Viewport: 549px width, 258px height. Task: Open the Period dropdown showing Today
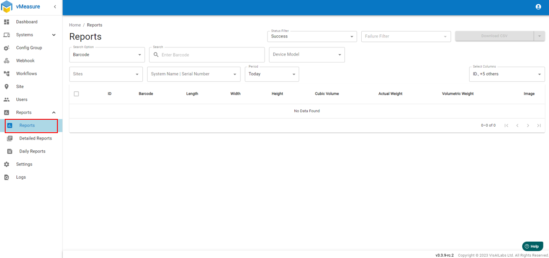pyautogui.click(x=271, y=74)
